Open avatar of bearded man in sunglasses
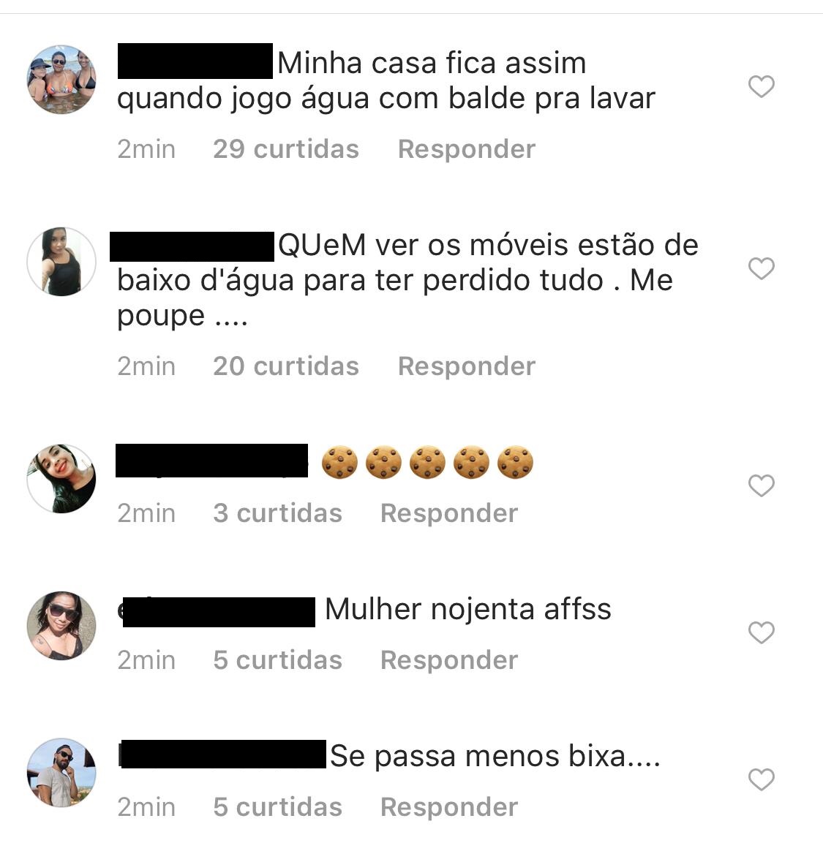Screen dimensions: 823x851 (61, 773)
